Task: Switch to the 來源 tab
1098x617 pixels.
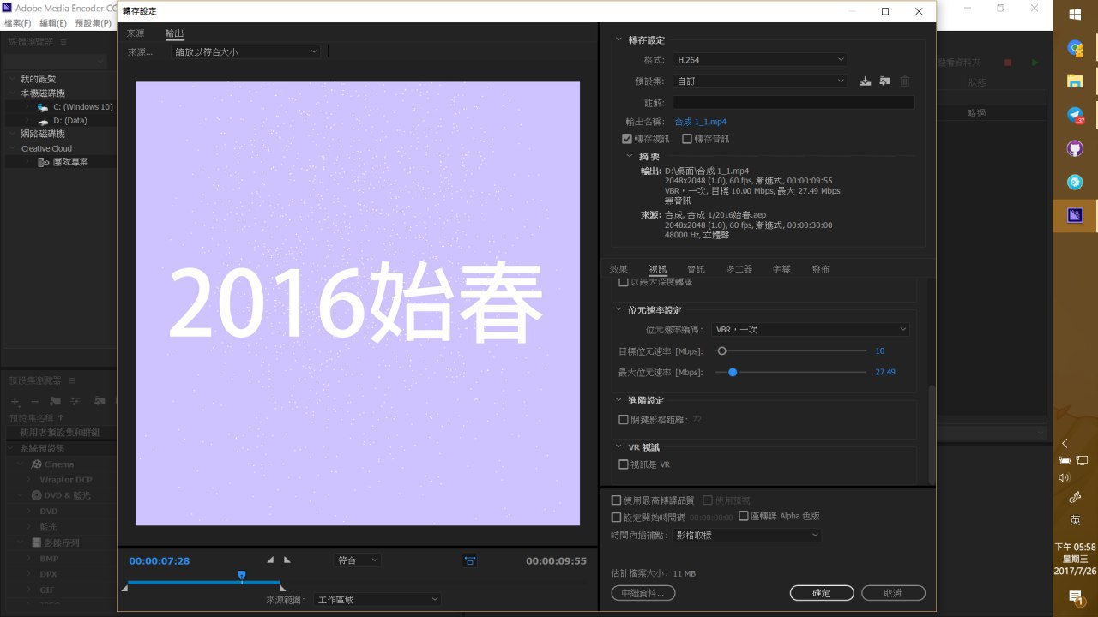Action: 136,33
